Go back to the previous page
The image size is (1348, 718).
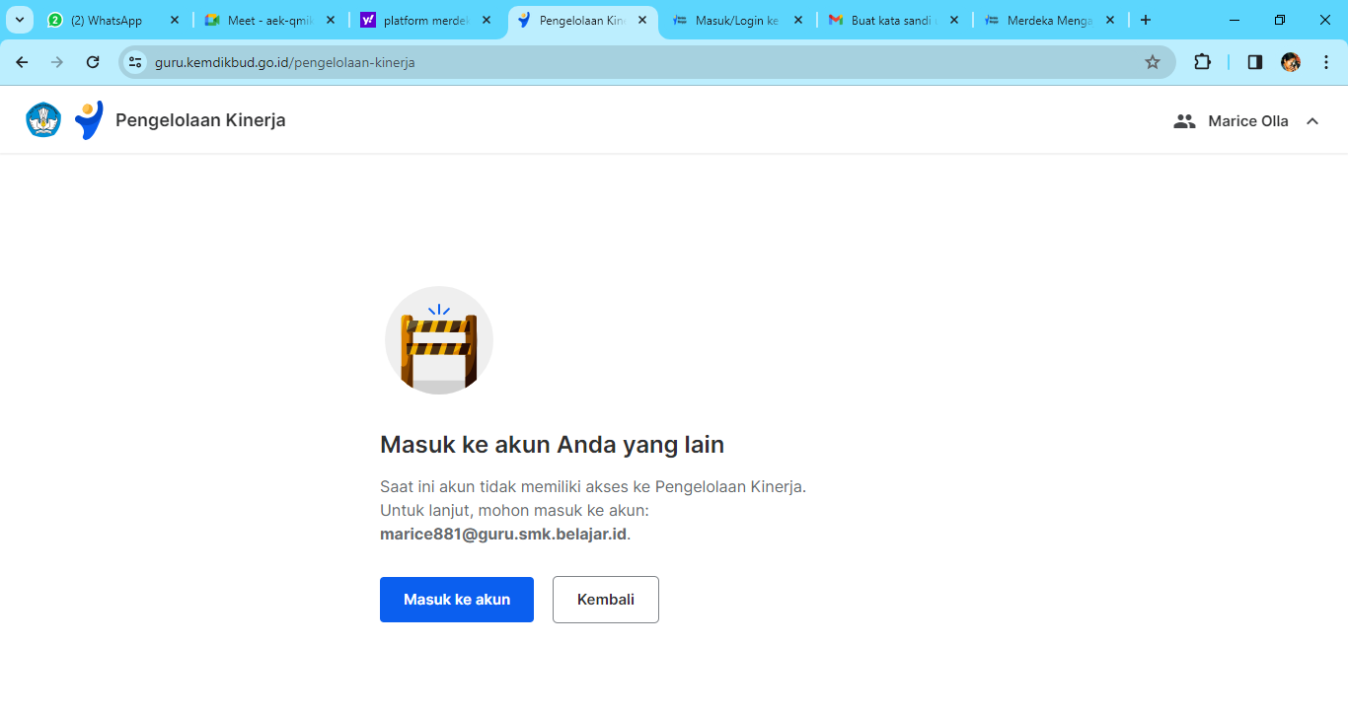(22, 62)
